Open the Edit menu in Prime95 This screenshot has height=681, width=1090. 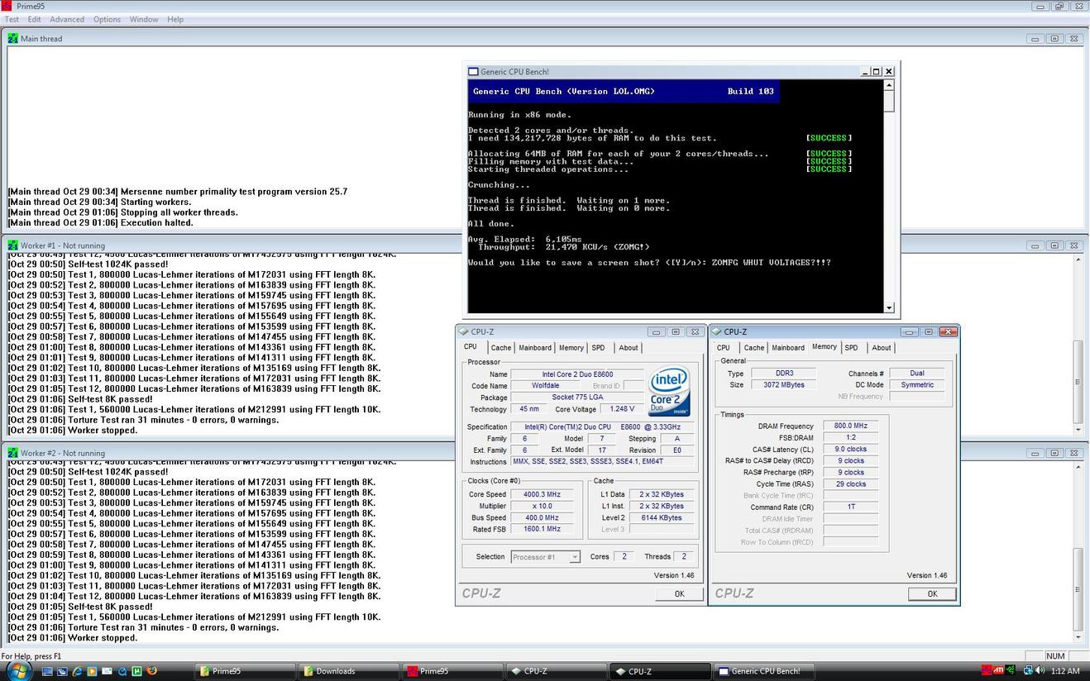tap(35, 19)
